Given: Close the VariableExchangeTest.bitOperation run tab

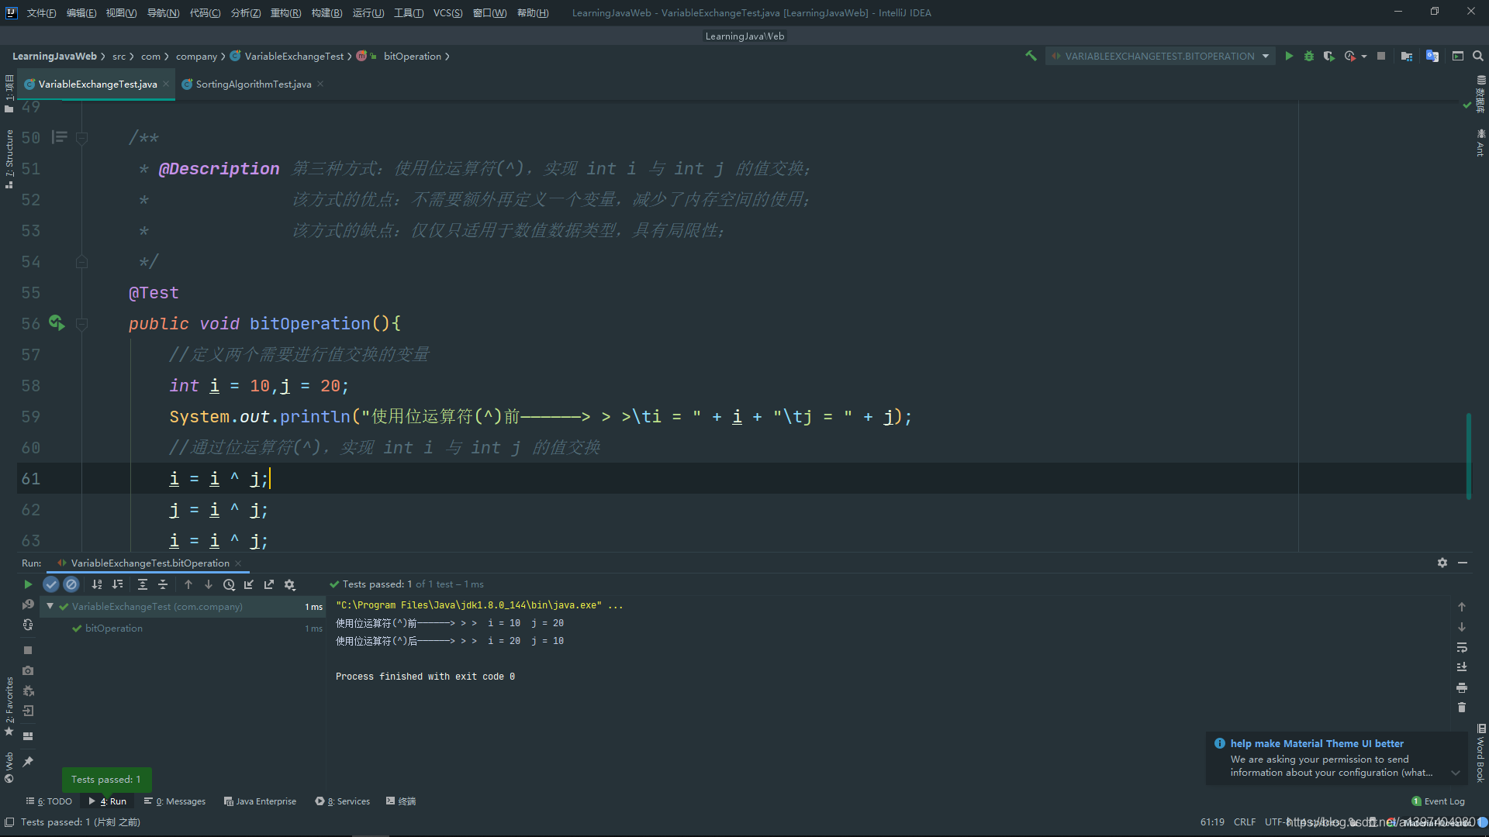Looking at the screenshot, I should pyautogui.click(x=238, y=563).
